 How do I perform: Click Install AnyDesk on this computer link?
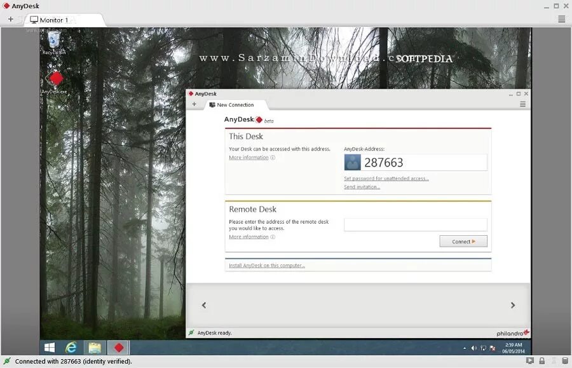[x=267, y=266]
